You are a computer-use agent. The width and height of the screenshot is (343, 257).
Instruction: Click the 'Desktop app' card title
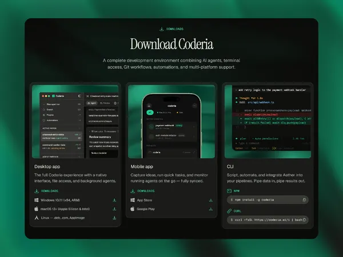47,167
